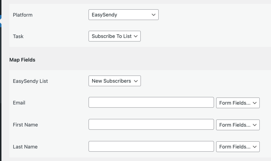
Task: Click the chevron on Last Name's Form Fields control
Action: pos(255,147)
